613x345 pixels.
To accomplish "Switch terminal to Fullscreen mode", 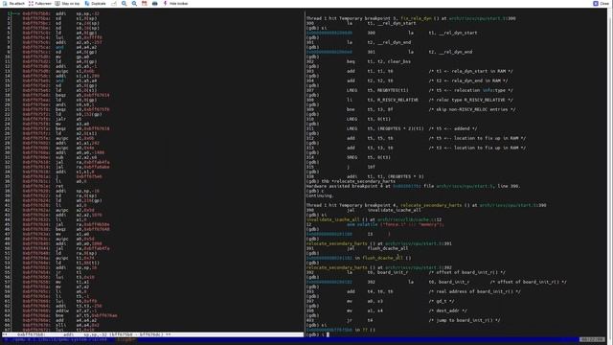I will (39, 3).
